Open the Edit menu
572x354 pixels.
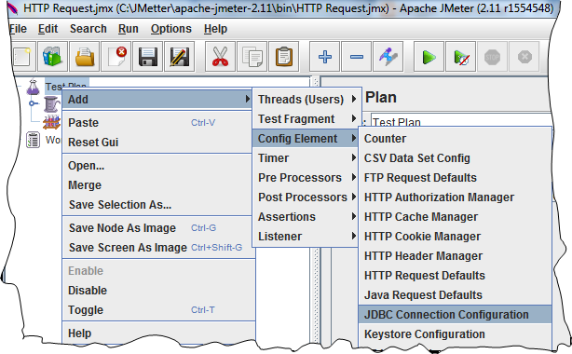[x=48, y=29]
